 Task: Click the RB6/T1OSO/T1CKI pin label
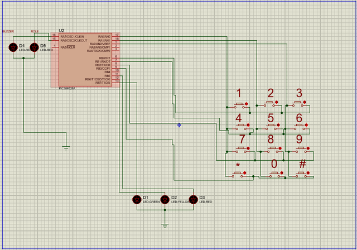click(98, 79)
